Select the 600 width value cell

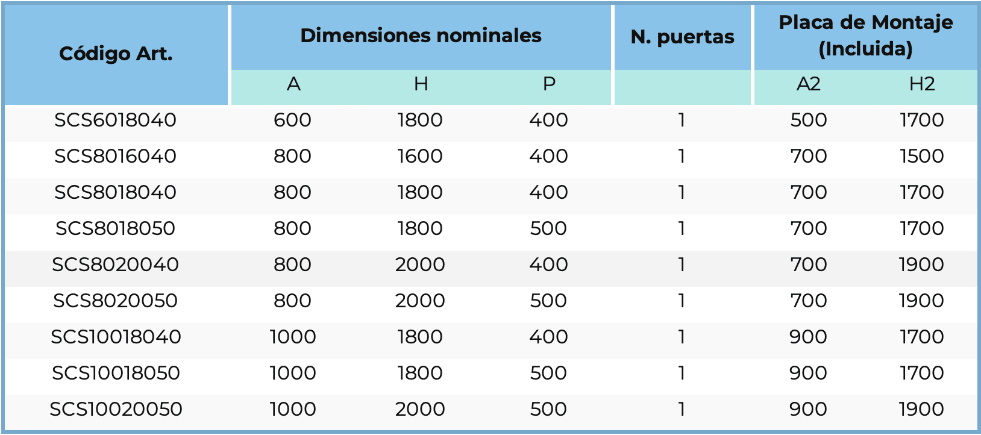tap(292, 120)
